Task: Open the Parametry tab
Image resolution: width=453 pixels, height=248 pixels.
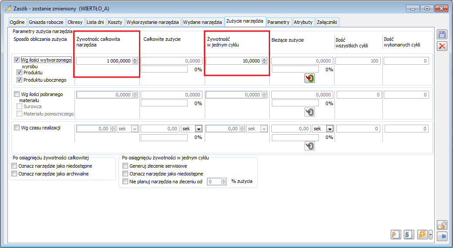Action: coord(278,22)
